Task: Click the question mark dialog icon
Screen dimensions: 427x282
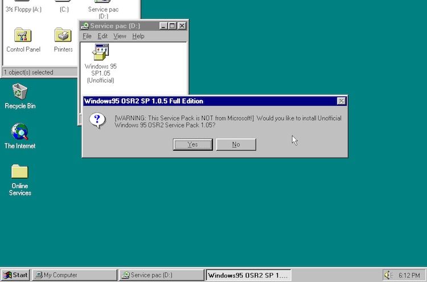Action: pyautogui.click(x=97, y=121)
